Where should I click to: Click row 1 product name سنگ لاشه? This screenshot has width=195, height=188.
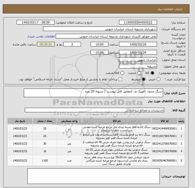[117, 129]
